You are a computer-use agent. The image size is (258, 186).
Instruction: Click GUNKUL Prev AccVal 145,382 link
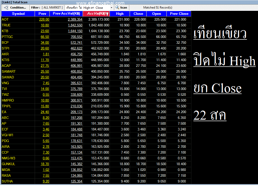pyautogui.click(x=76, y=164)
